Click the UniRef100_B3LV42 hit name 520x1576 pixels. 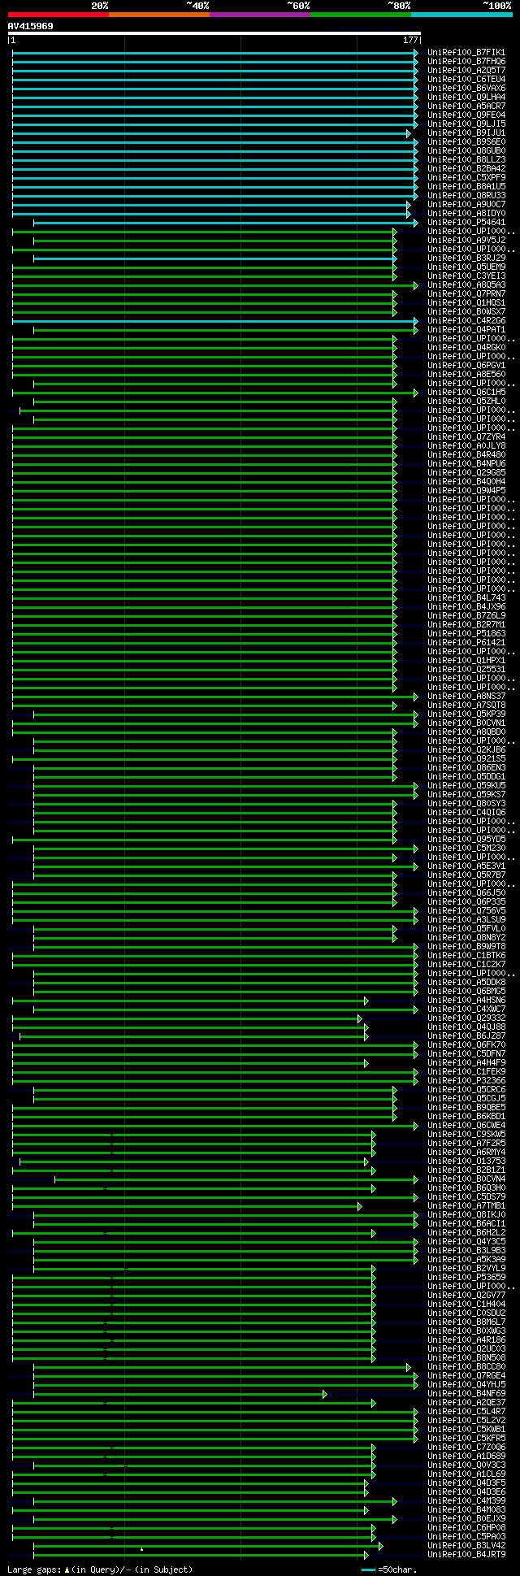tap(466, 1546)
